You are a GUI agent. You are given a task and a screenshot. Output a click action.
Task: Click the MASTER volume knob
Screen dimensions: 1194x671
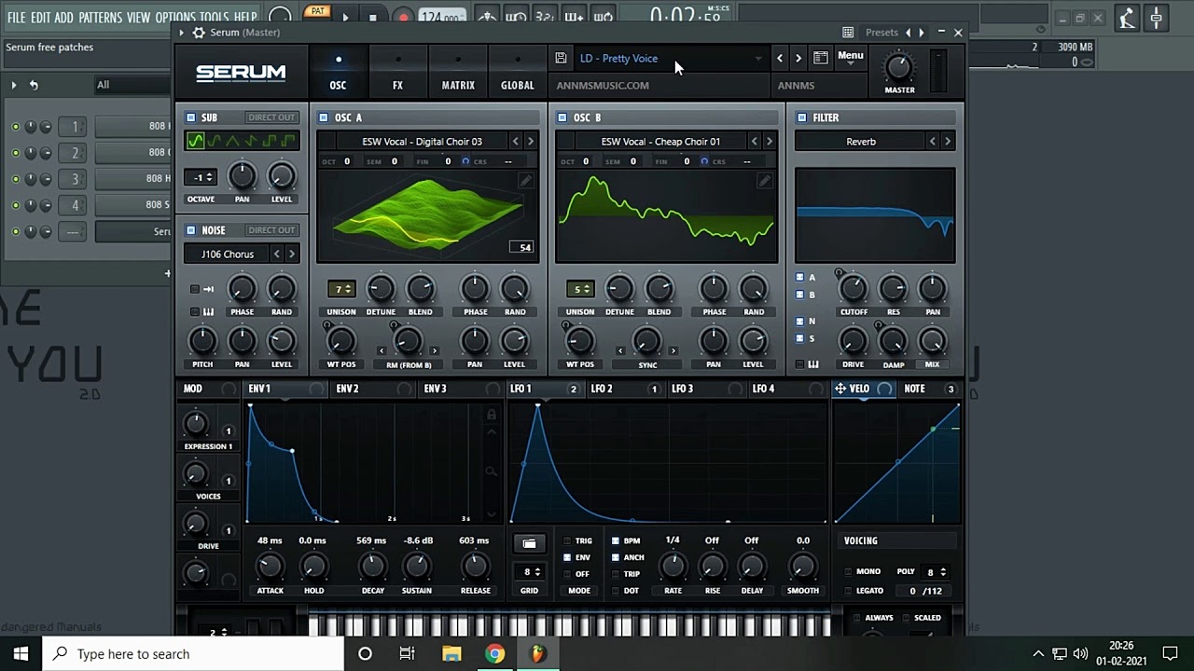(899, 67)
